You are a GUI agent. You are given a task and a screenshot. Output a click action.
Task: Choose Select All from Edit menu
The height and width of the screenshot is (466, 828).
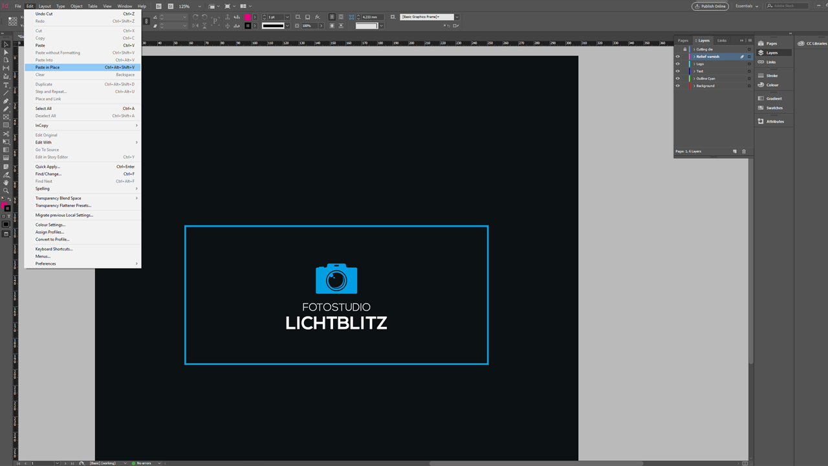(x=82, y=108)
